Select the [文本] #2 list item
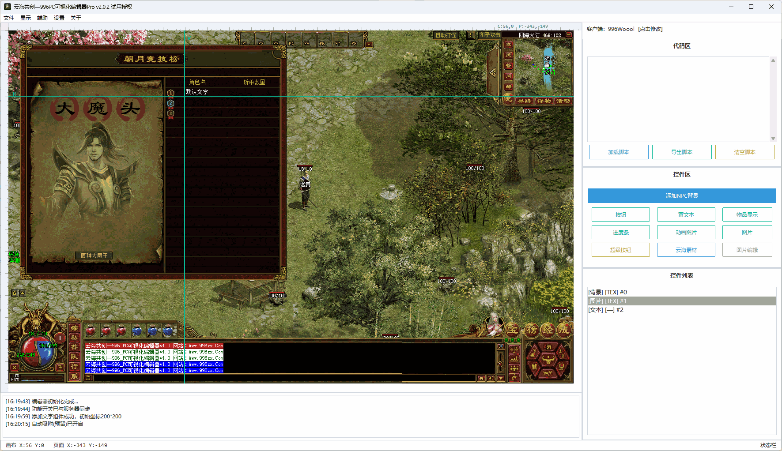 pos(682,310)
